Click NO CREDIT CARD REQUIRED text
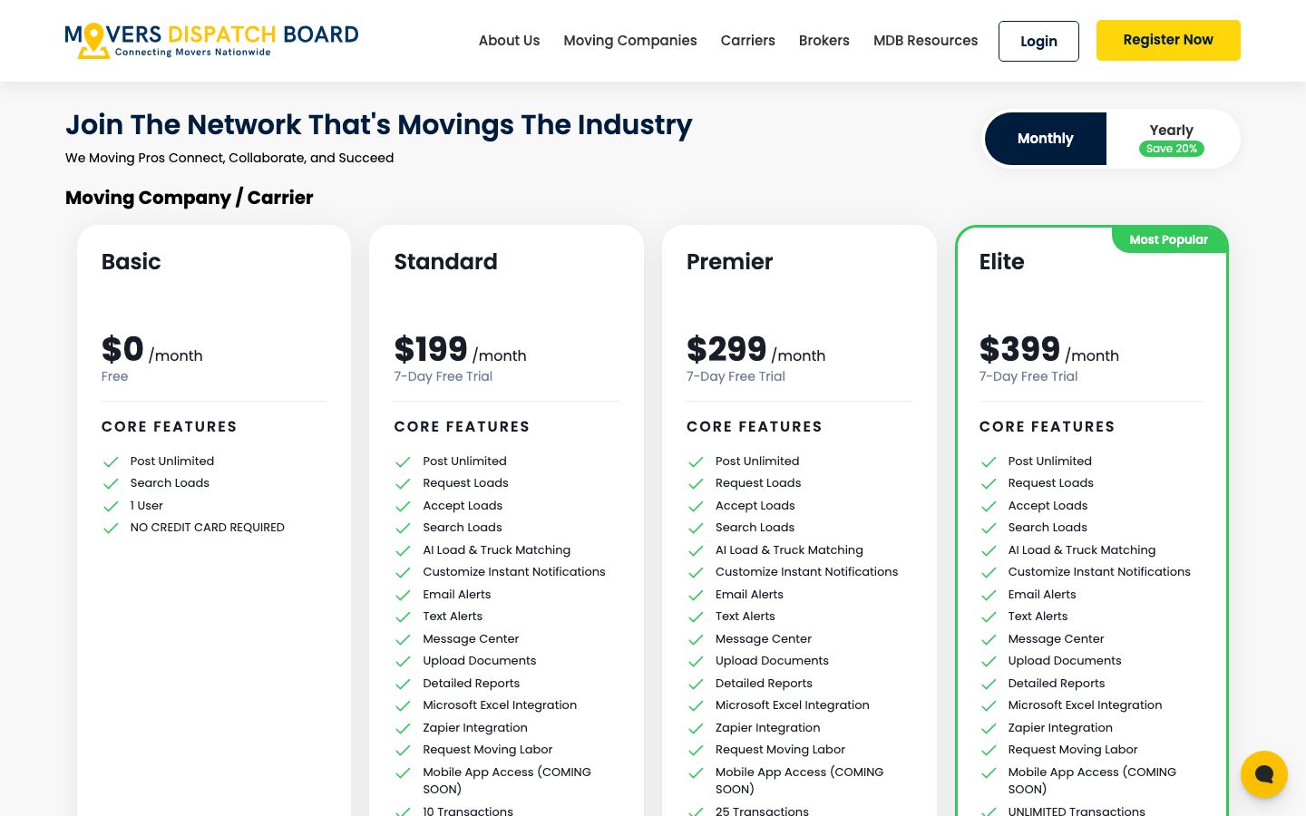The width and height of the screenshot is (1306, 816). click(x=208, y=528)
